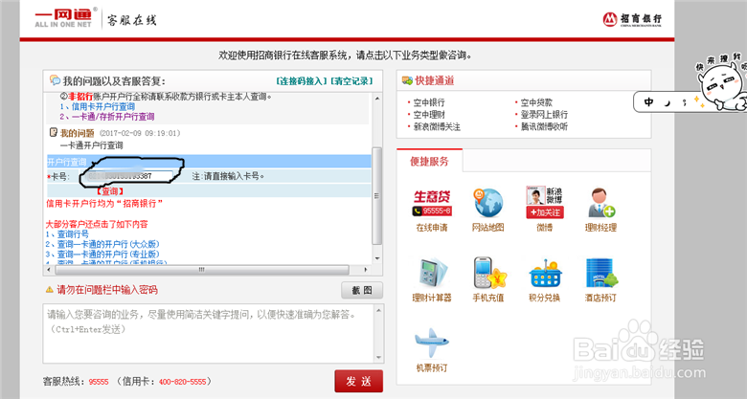Click the 开户行查询 blue header row
This screenshot has height=399, width=747.
click(x=209, y=162)
